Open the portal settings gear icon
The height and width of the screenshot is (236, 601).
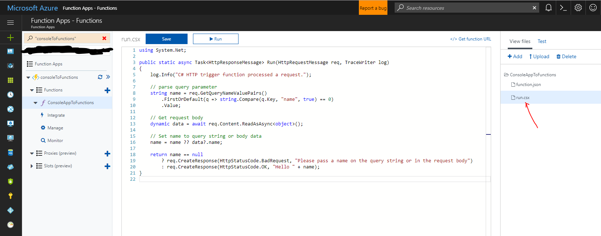pyautogui.click(x=578, y=8)
